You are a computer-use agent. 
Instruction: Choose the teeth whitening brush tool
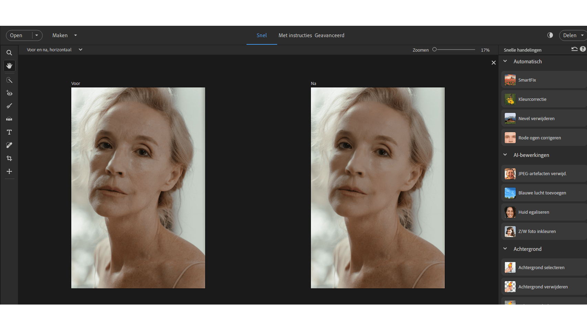[9, 106]
